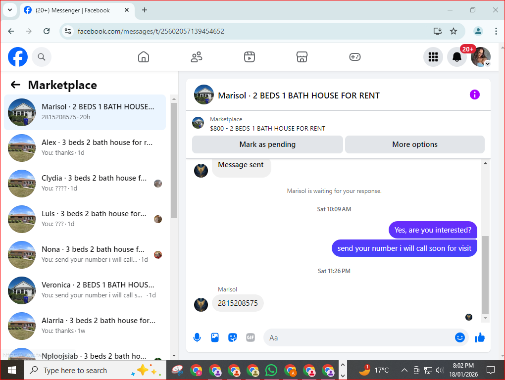The width and height of the screenshot is (505, 380).
Task: Click the conversation list scrollbar up arrow
Action: (174, 99)
